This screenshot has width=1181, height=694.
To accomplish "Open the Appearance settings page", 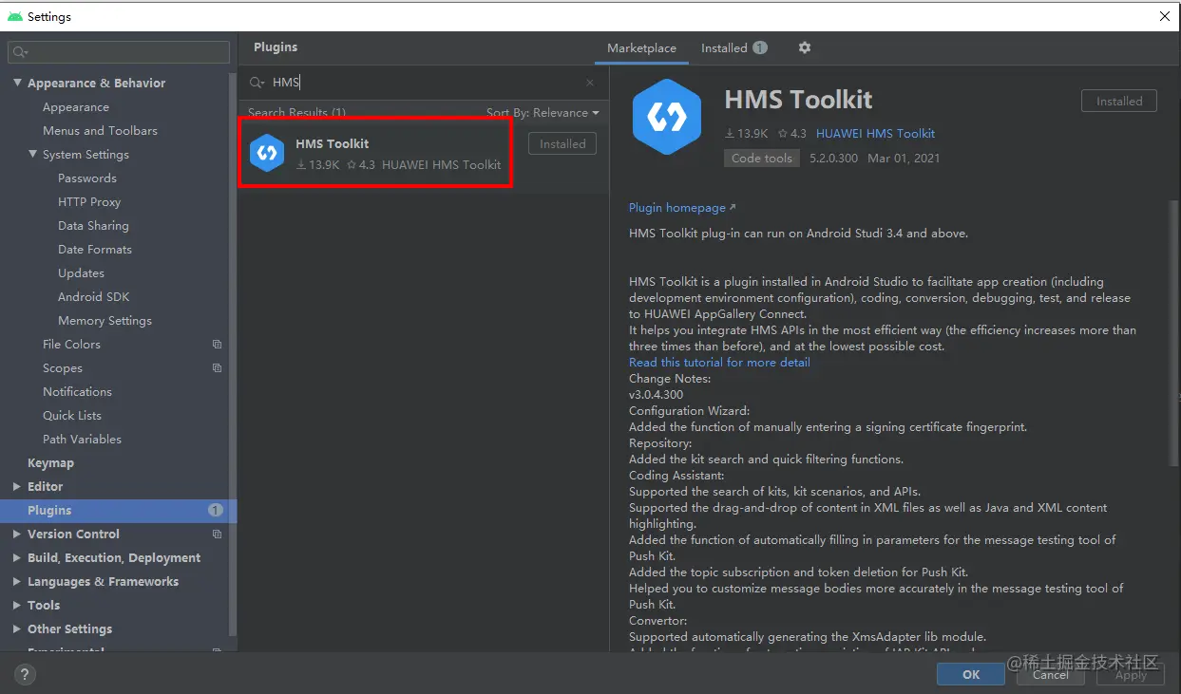I will (x=76, y=107).
